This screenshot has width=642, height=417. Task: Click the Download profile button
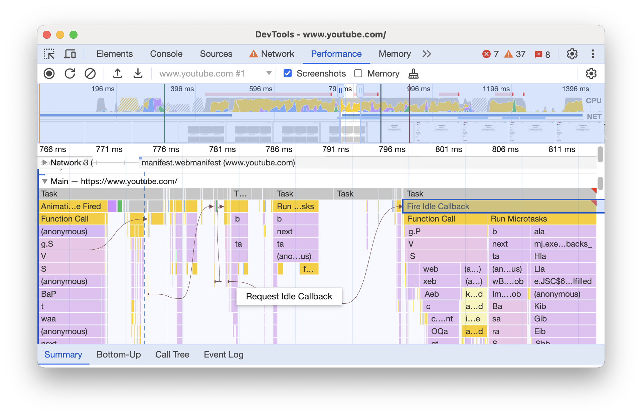coord(138,74)
